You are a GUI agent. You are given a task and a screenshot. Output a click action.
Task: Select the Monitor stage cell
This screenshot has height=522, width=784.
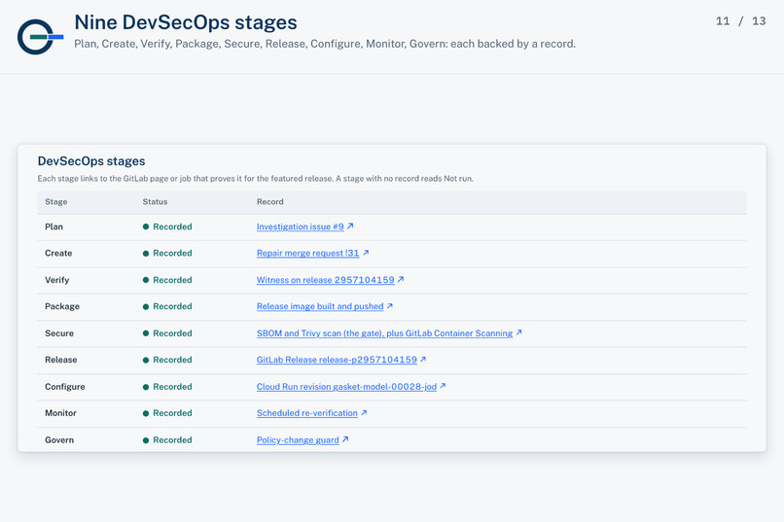click(x=60, y=413)
